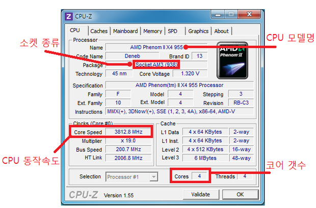Click the OK button
This screenshot has width=316, height=208.
click(240, 194)
